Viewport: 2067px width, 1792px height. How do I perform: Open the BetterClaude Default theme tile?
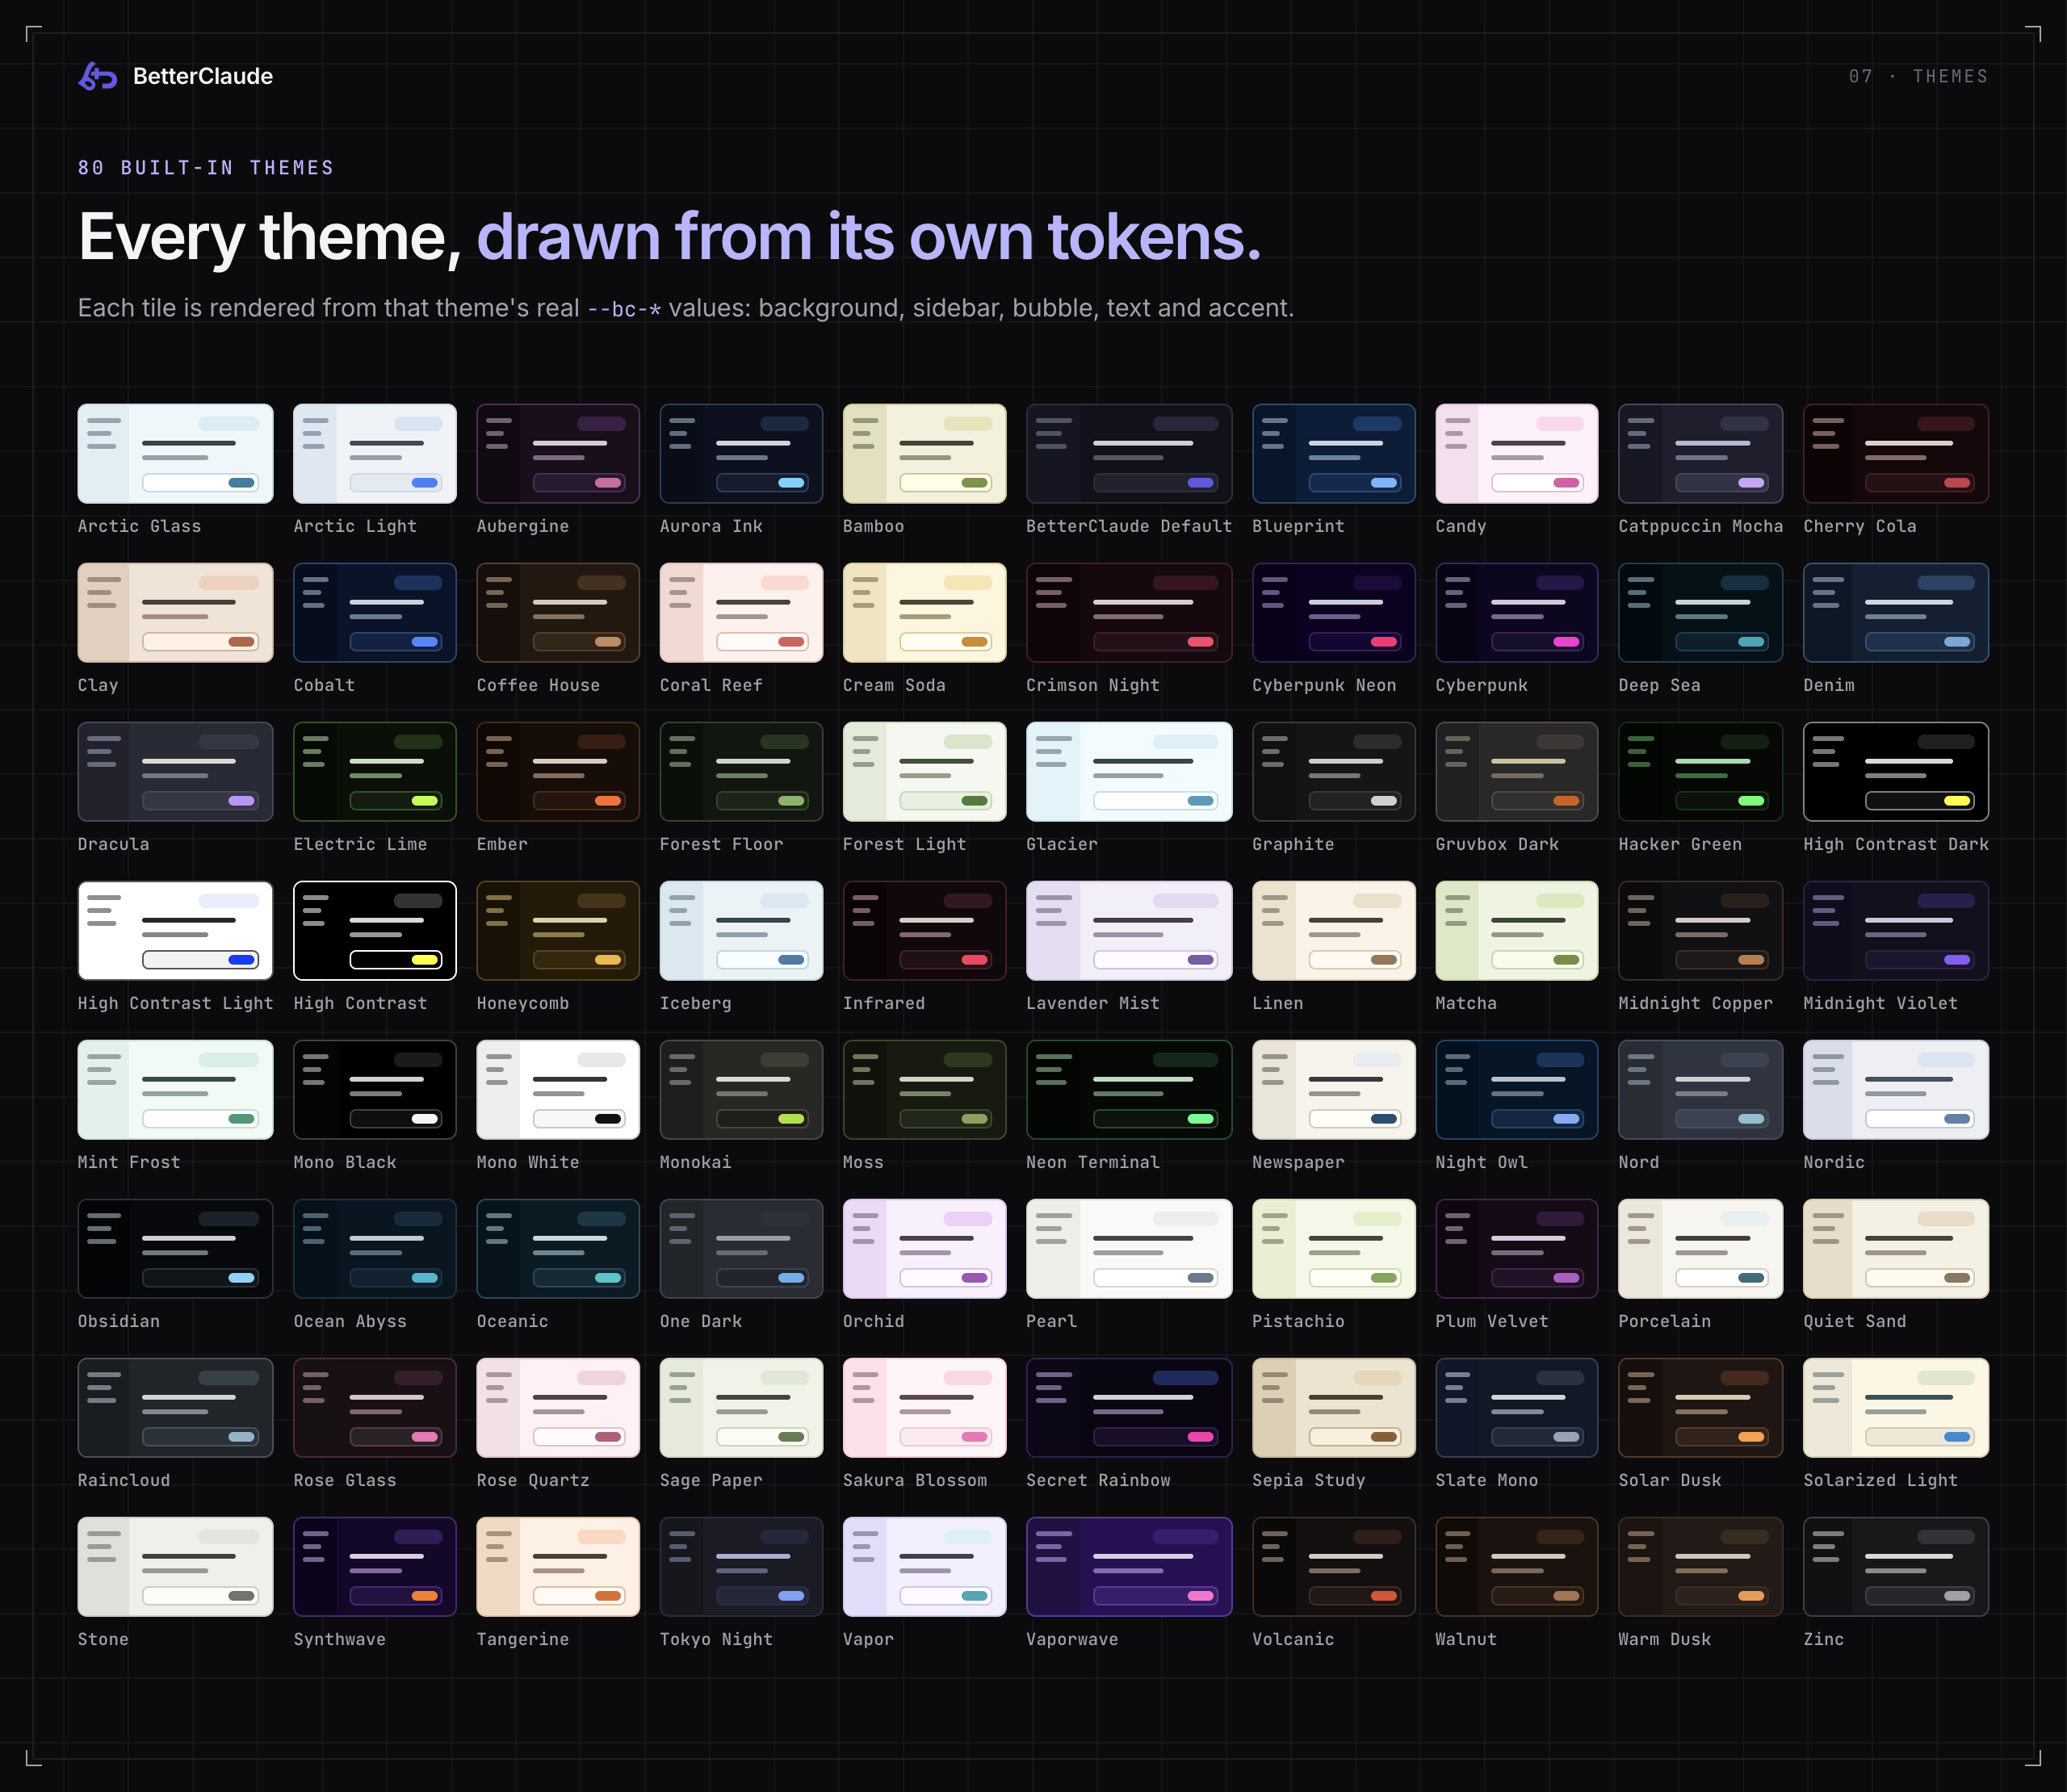(1129, 453)
